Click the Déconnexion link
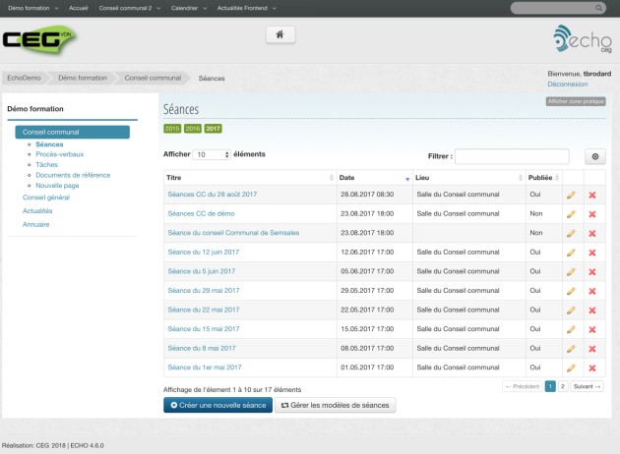 click(x=568, y=85)
